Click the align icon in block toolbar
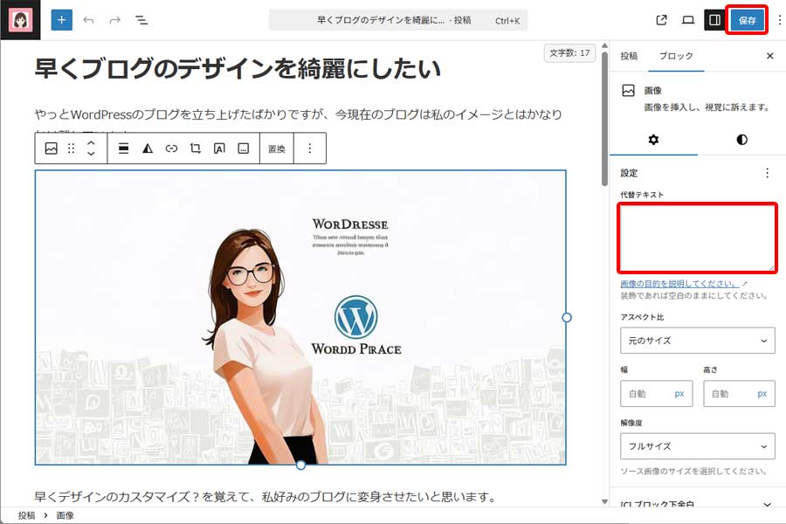Image resolution: width=786 pixels, height=524 pixels. [124, 148]
